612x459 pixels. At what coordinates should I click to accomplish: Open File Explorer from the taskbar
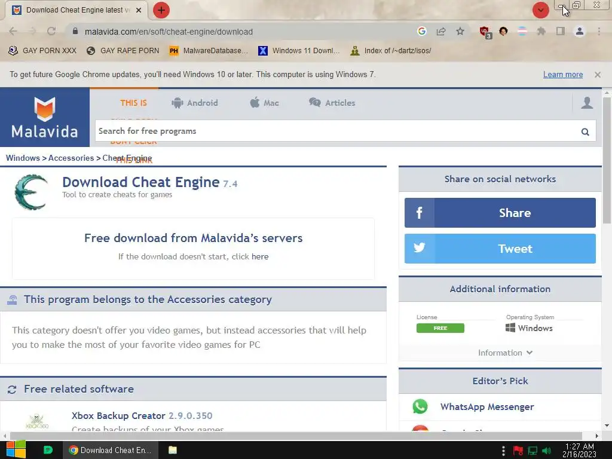pyautogui.click(x=173, y=450)
